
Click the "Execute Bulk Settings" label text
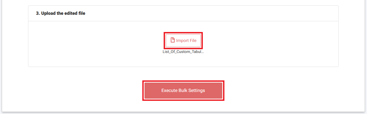pos(183,91)
